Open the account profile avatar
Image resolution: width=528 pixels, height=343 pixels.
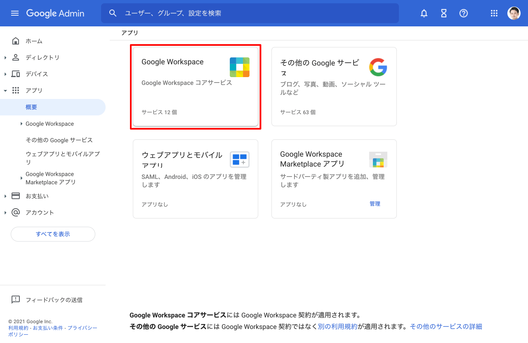point(514,13)
